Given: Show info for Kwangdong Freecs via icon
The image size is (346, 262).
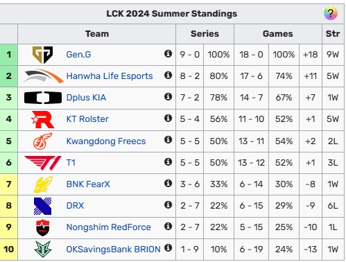Looking at the screenshot, I should coord(168,139).
